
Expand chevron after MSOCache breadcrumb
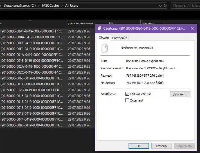click(62, 6)
